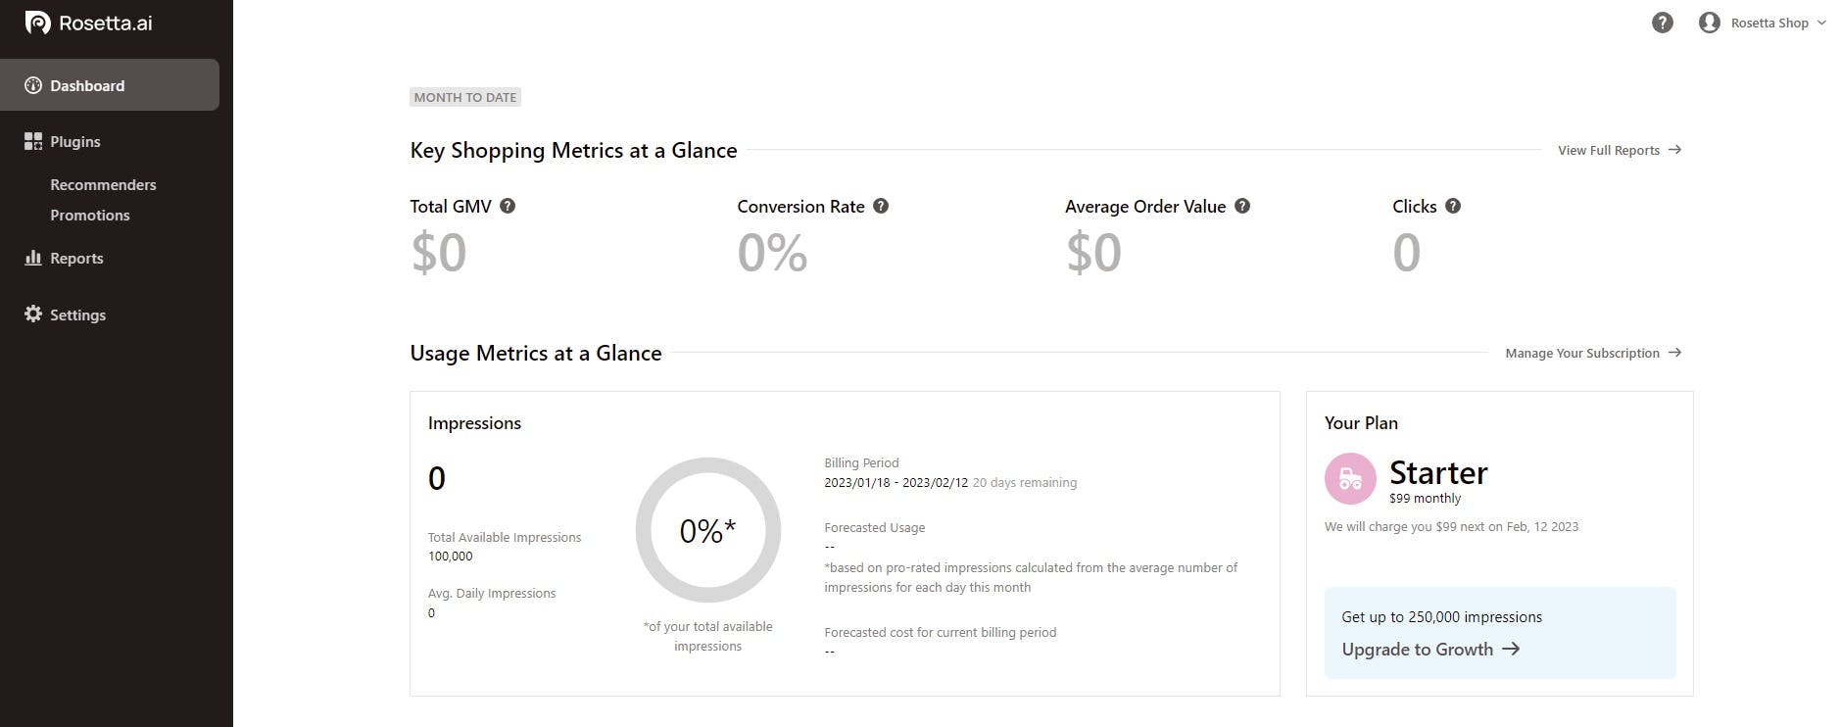Click the Conversion Rate info icon
This screenshot has width=1840, height=727.
point(881,206)
